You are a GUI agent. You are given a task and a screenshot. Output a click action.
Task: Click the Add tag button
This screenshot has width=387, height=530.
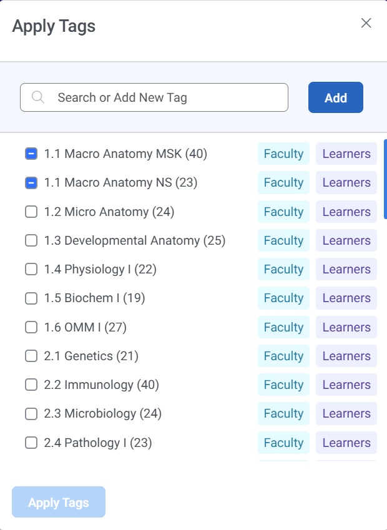[x=335, y=97]
